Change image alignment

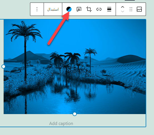tap(109, 9)
